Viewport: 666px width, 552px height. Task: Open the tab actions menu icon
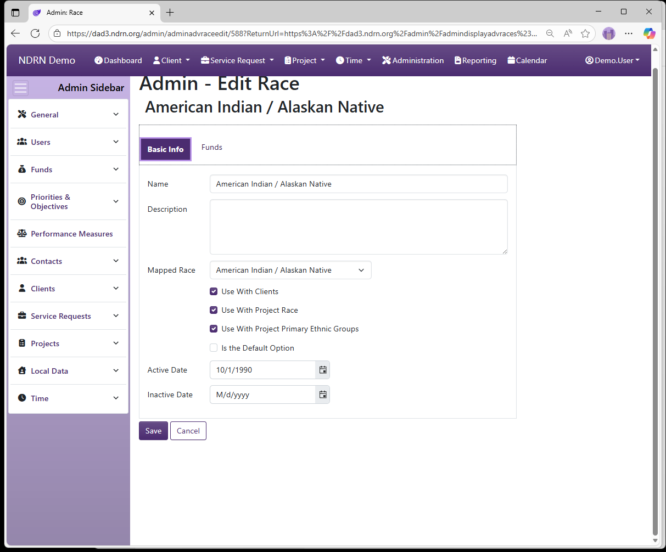(x=15, y=12)
